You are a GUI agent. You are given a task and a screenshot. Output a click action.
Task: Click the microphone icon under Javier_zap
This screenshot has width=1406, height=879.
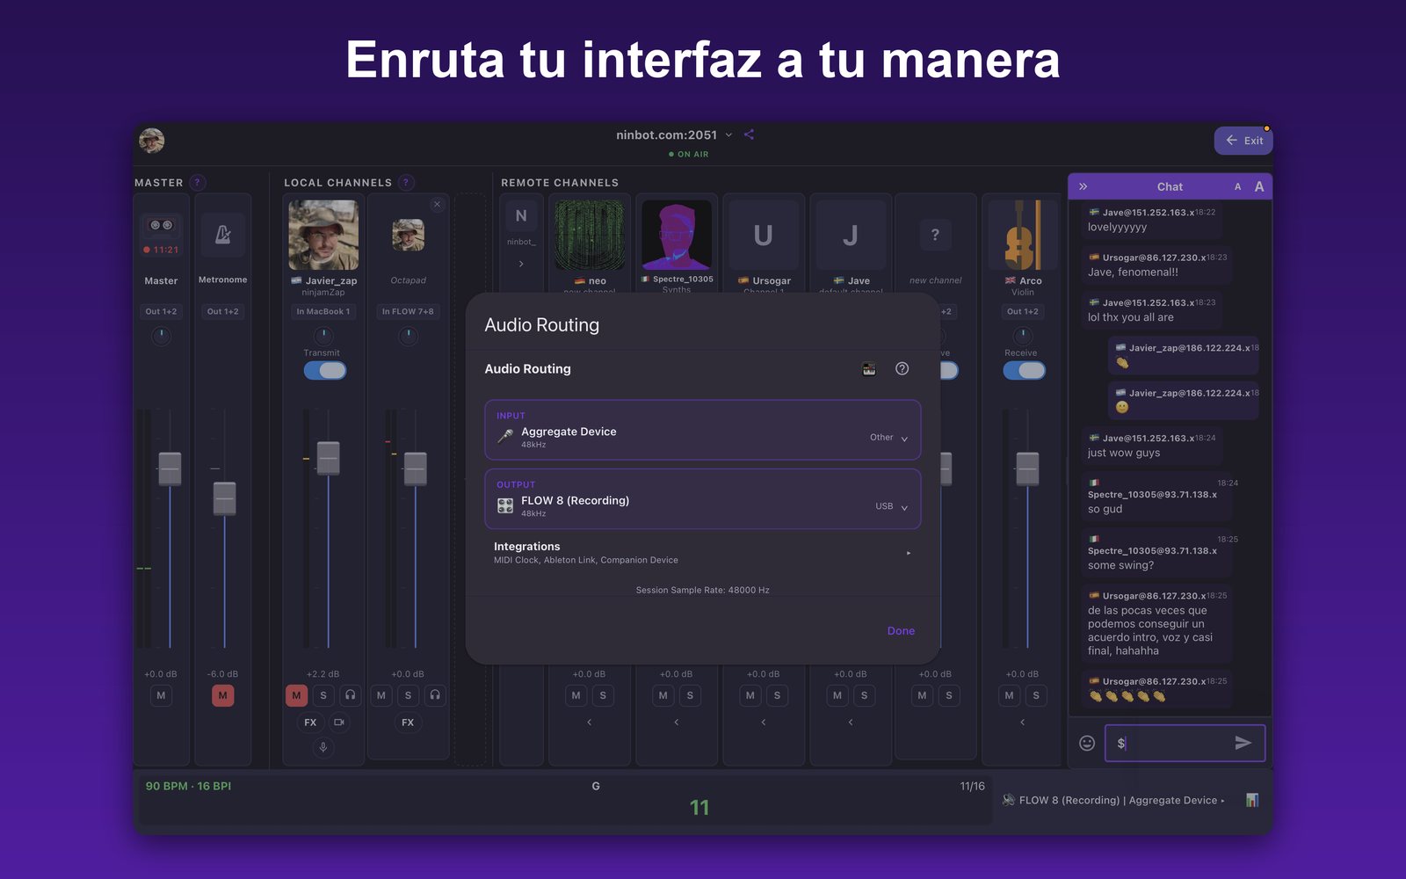pos(323,747)
